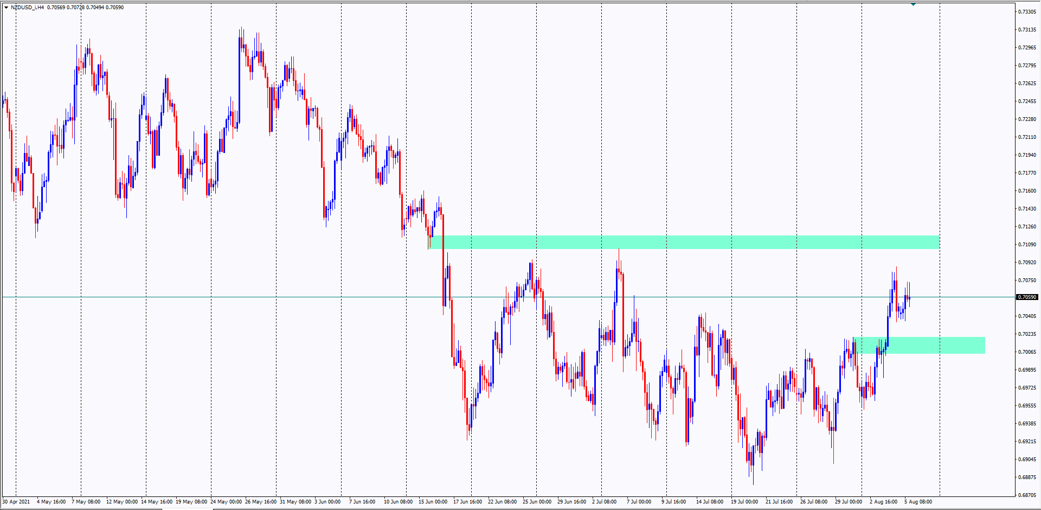Click the 5 Aug 08:00 time label
The height and width of the screenshot is (510, 1041).
918,502
